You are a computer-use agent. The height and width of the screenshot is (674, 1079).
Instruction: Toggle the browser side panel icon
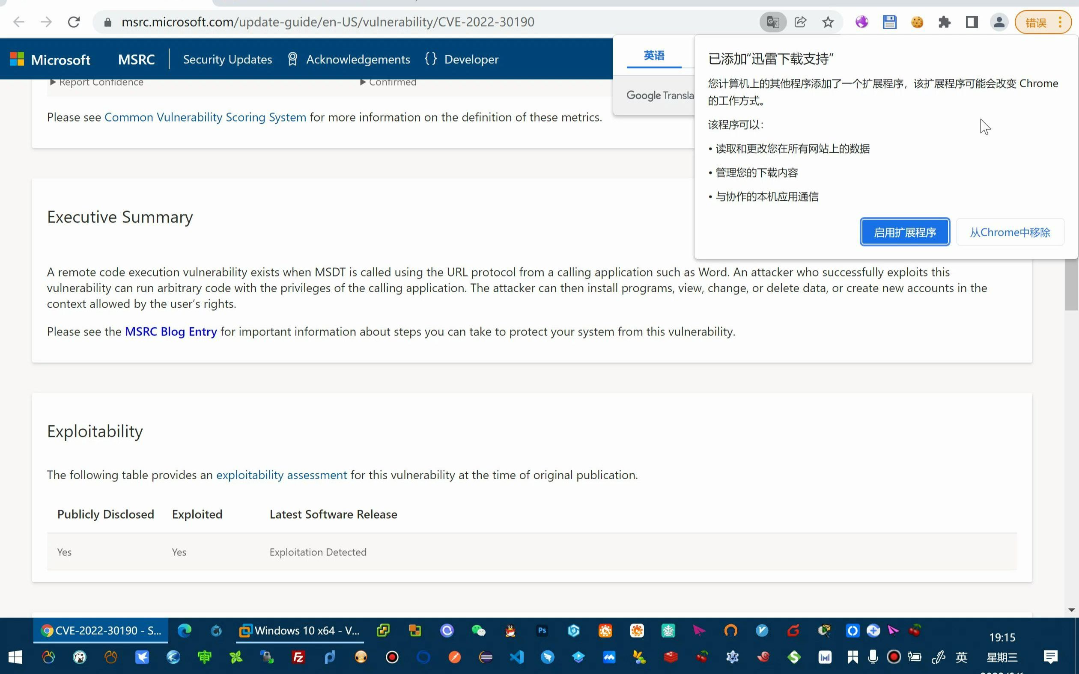(972, 22)
